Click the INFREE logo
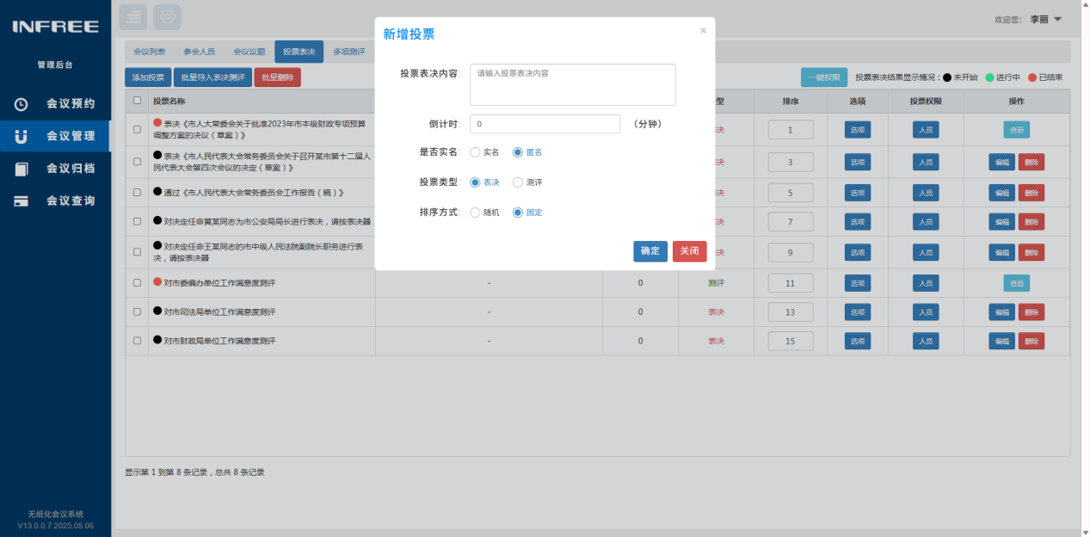This screenshot has height=537, width=1090. coord(55,27)
